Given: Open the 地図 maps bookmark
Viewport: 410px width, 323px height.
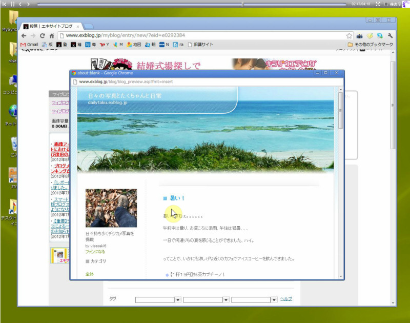Looking at the screenshot, I should (134, 45).
